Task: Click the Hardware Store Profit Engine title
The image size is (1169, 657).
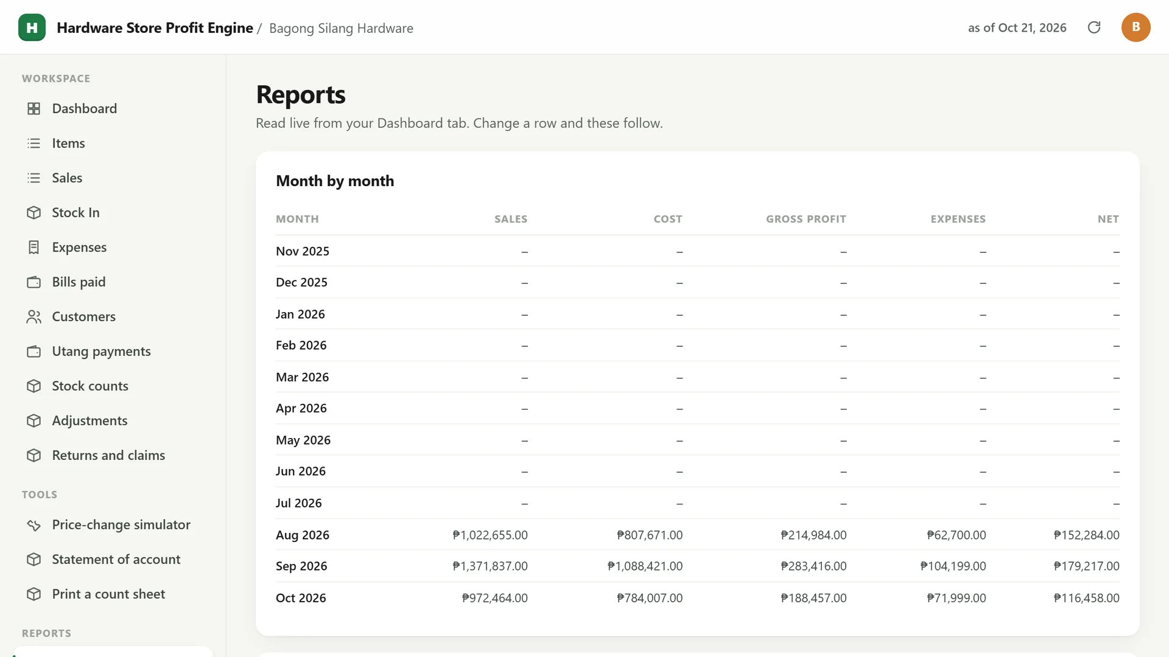Action: coord(155,28)
